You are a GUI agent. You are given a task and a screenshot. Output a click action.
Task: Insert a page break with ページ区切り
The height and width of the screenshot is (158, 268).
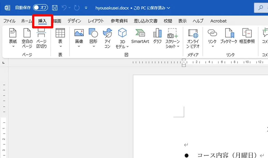click(41, 38)
